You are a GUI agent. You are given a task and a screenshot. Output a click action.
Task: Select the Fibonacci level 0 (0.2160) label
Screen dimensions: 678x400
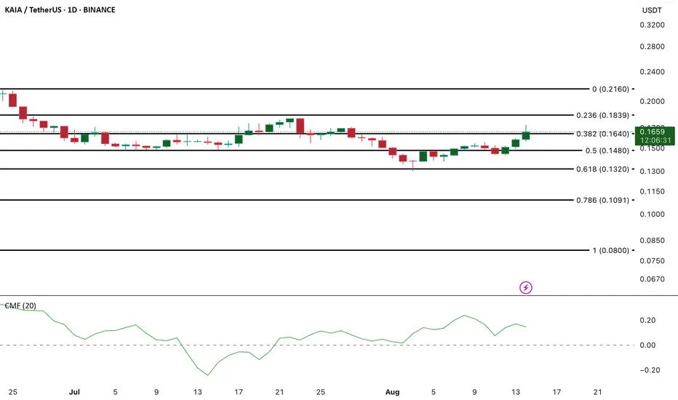pyautogui.click(x=610, y=89)
